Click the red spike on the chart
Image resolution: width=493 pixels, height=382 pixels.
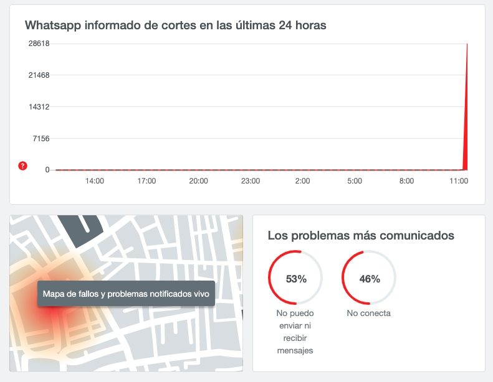tap(466, 126)
